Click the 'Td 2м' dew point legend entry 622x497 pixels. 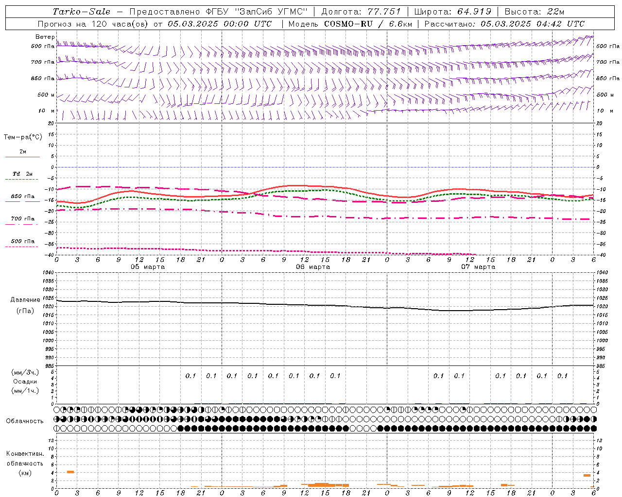(22, 174)
